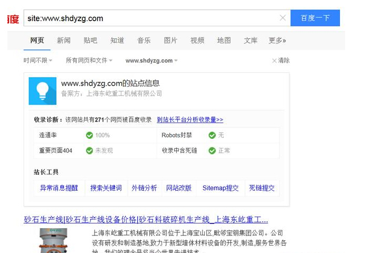
Task: Open the 所有网页和文件 dropdown
Action: coord(89,60)
